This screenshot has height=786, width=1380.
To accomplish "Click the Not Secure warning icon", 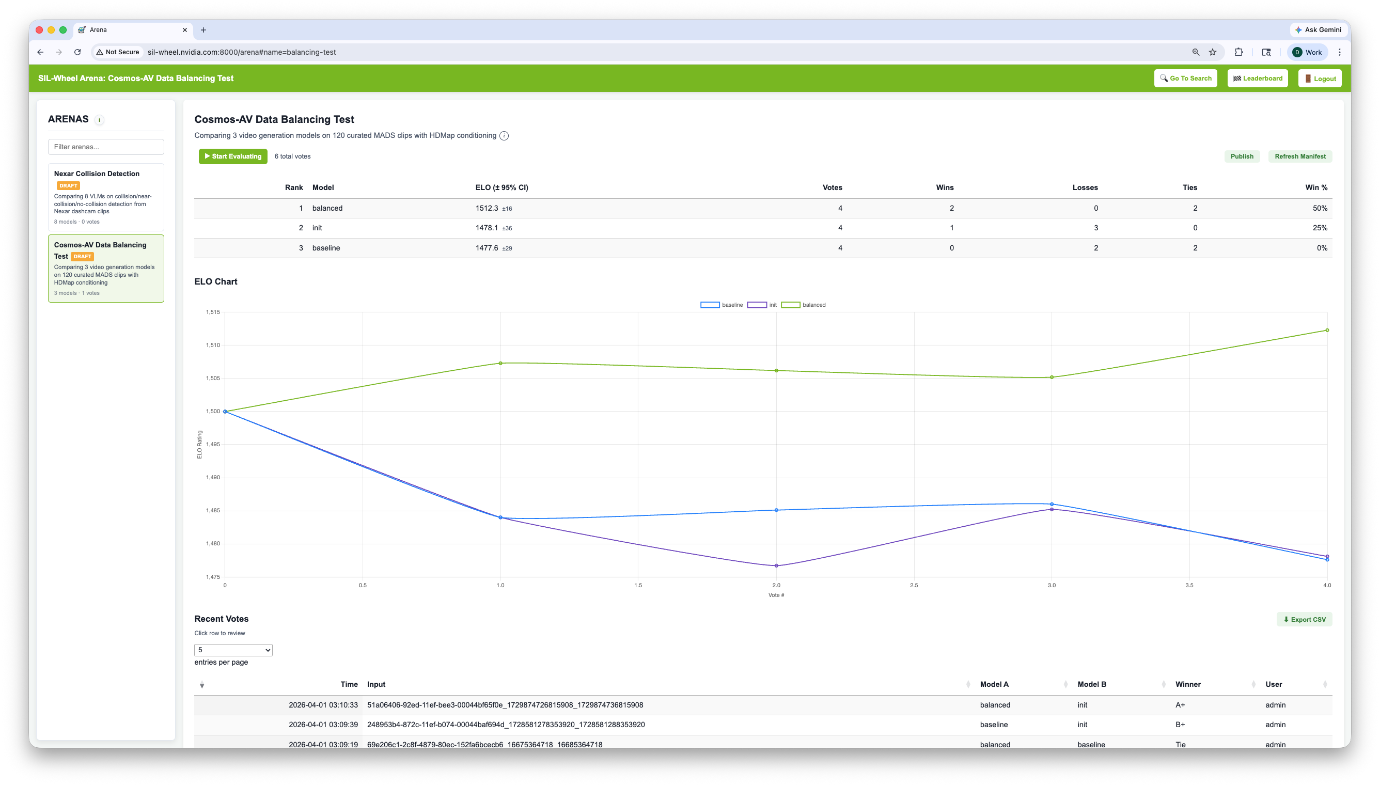I will [x=99, y=52].
